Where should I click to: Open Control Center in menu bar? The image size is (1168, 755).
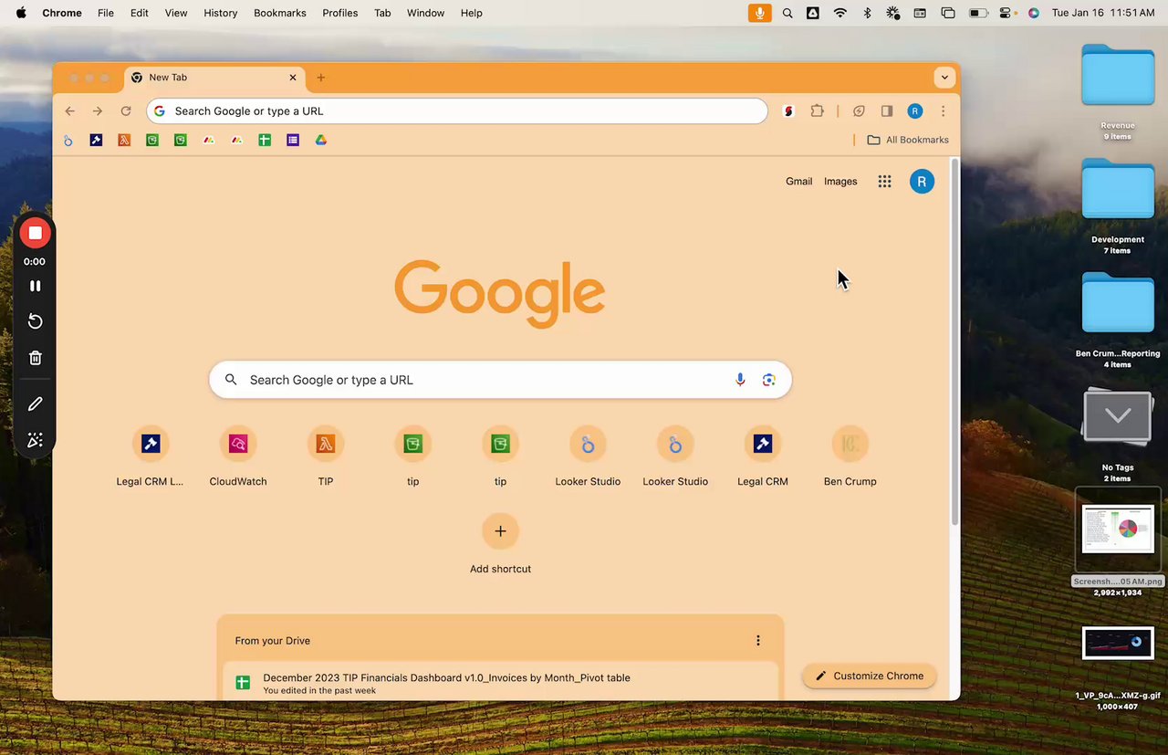1006,13
